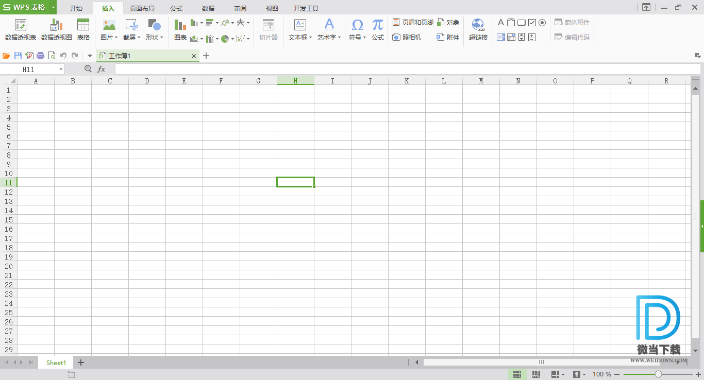Screen dimensions: 704x380
Task: Close the 工作簿1 document tab
Action: [194, 56]
